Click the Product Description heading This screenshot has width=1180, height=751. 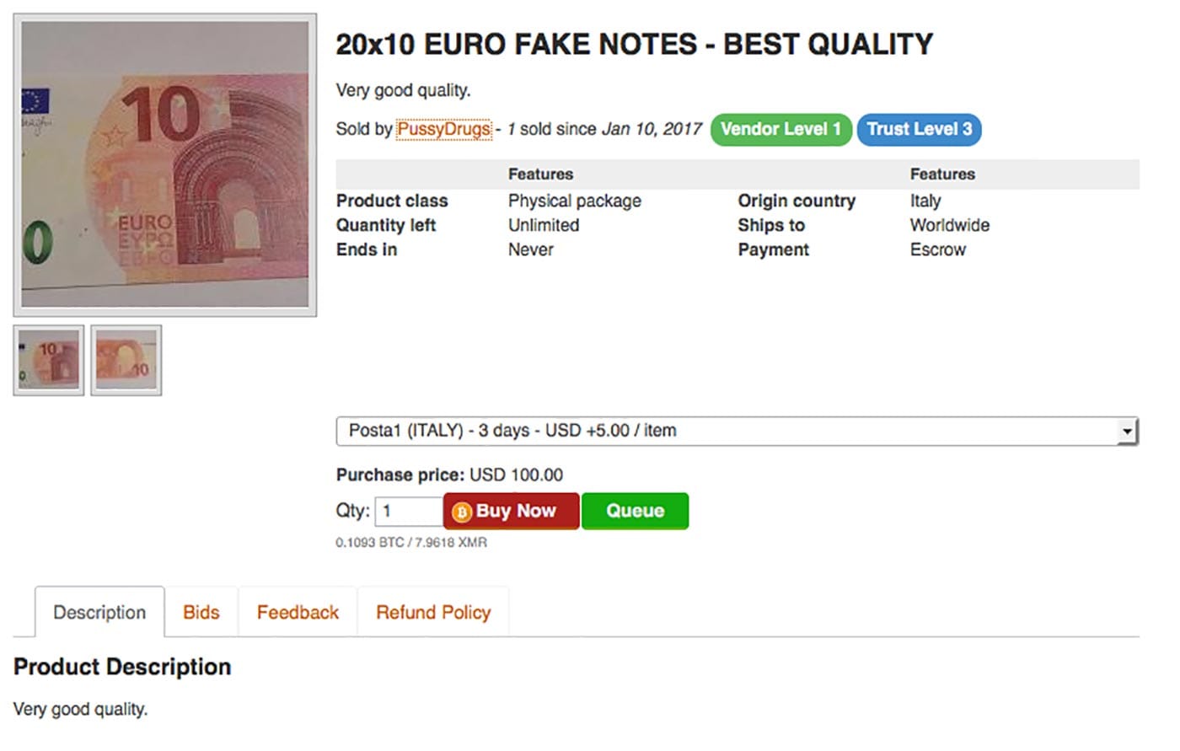pos(122,667)
